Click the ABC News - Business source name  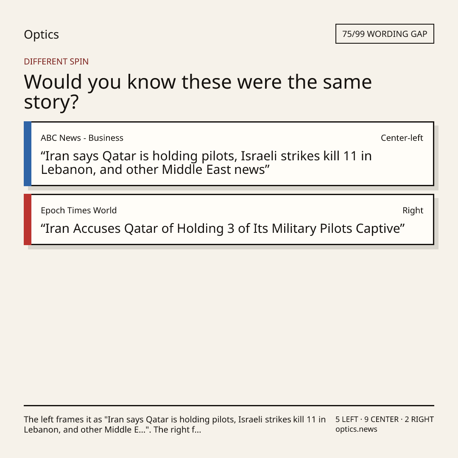[82, 138]
